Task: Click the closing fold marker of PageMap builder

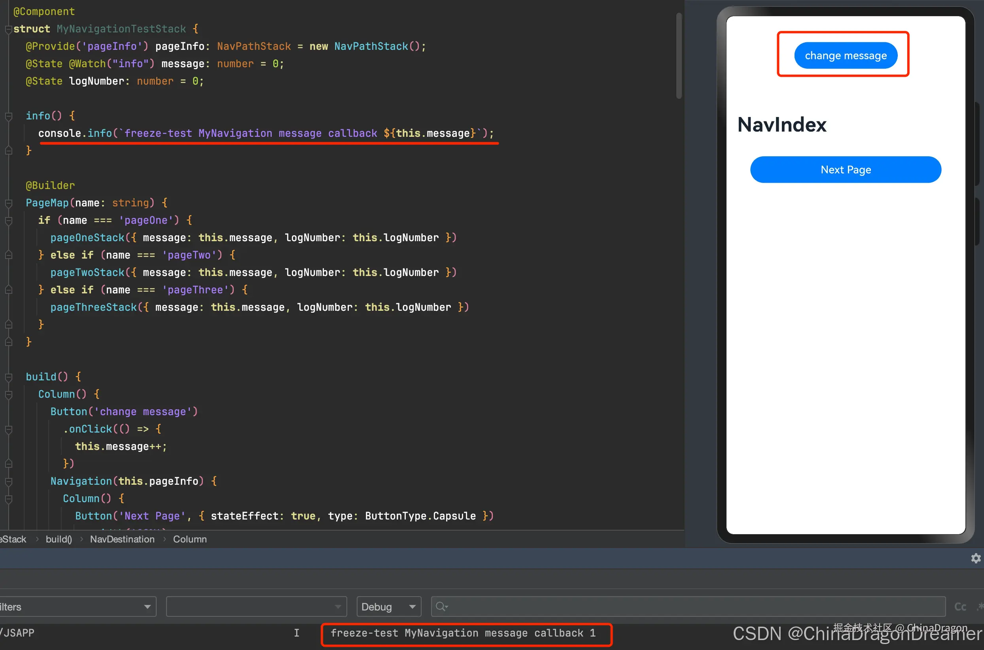Action: click(8, 342)
